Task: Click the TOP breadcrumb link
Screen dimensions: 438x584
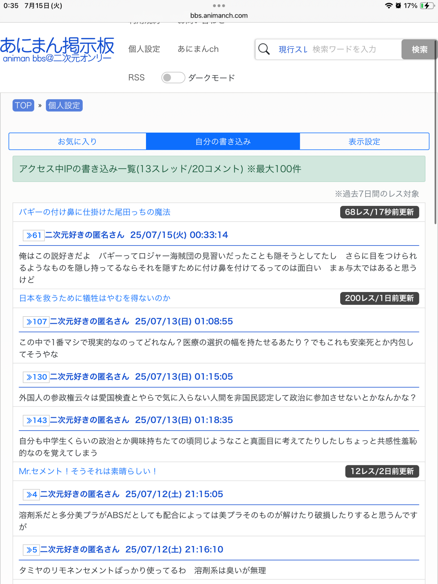Action: [x=23, y=105]
